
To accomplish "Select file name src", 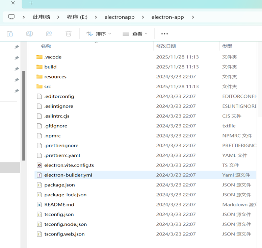I will click(48, 86).
